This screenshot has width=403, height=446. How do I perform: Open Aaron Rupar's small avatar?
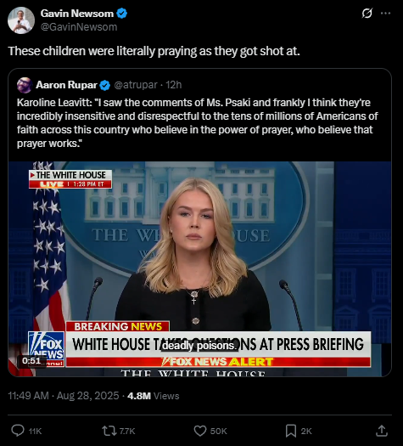[25, 85]
